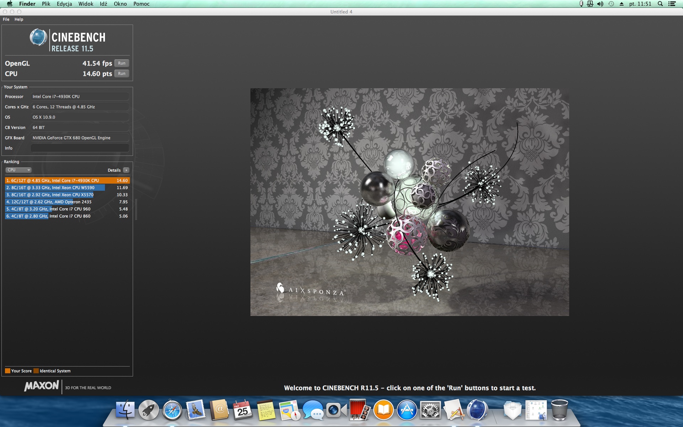The image size is (683, 427).
Task: Select ranking row Intel Core i7 CPU 960
Action: (x=67, y=209)
